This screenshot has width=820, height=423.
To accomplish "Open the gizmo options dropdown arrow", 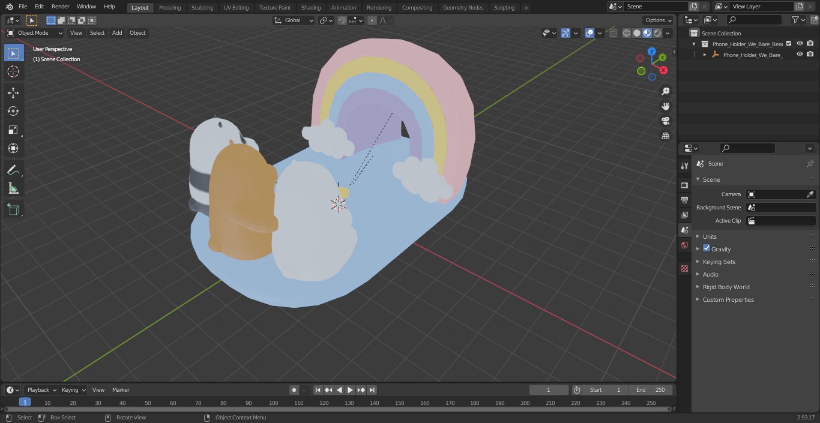I will tap(576, 33).
